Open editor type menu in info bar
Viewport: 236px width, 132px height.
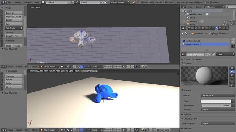pos(4,3)
